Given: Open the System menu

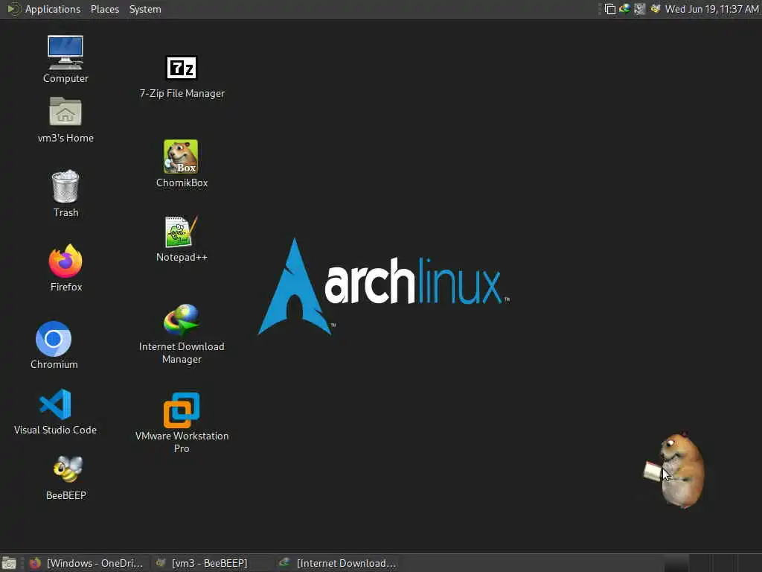Looking at the screenshot, I should [145, 9].
